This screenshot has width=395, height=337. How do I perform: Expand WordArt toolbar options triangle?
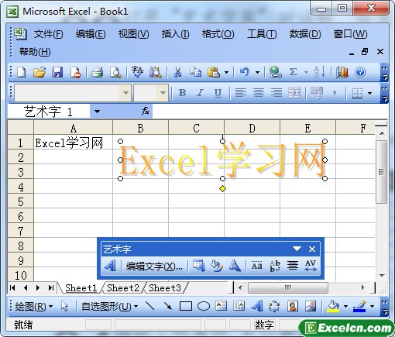click(x=297, y=249)
